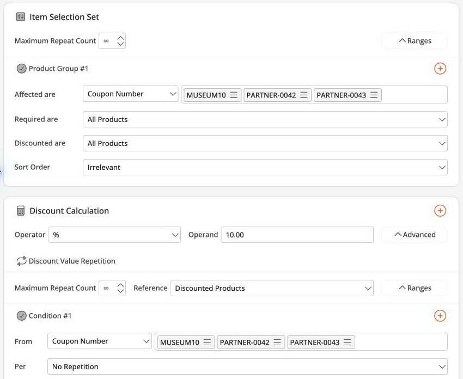This screenshot has width=463, height=379.
Task: Click the Item Selection Set header icon
Action: 21,17
